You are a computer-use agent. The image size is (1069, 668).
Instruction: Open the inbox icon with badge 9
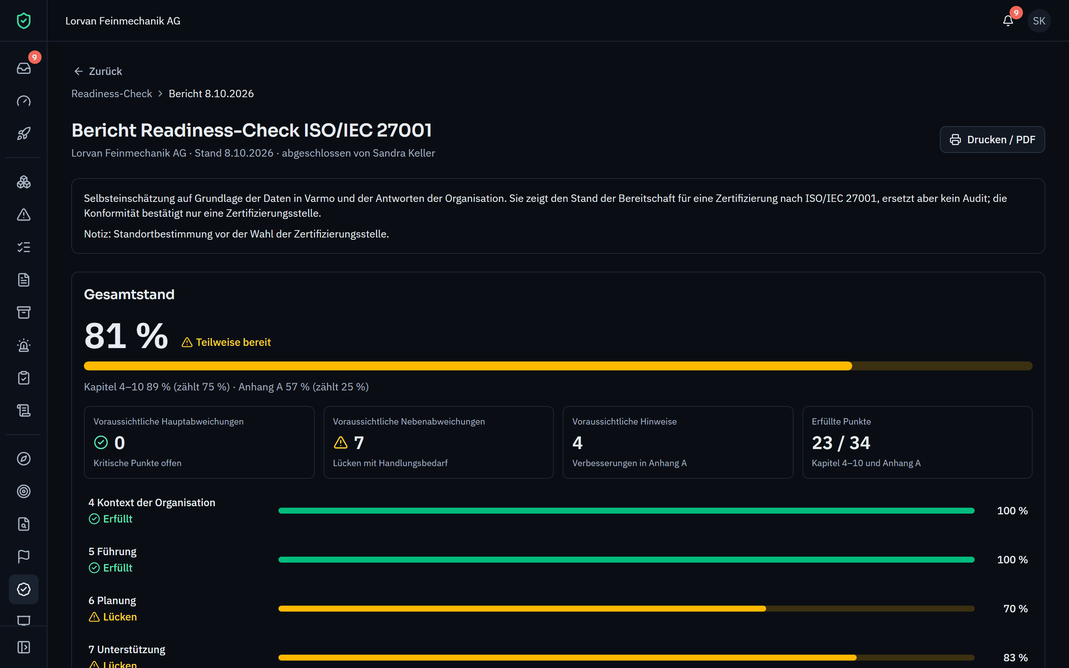(23, 68)
